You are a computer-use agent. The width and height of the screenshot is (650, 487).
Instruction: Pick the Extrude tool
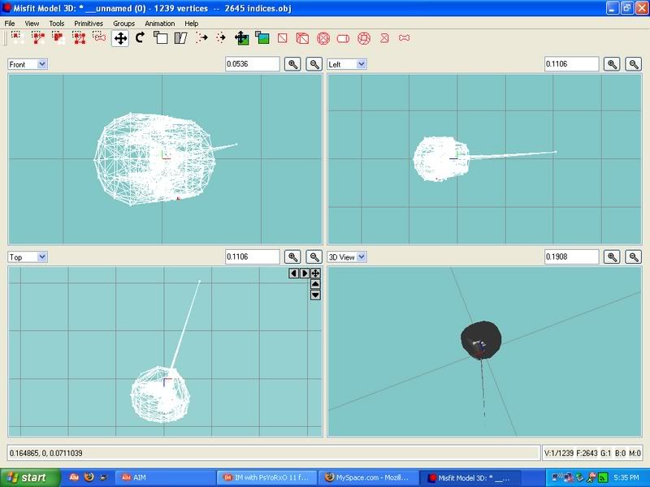(201, 38)
